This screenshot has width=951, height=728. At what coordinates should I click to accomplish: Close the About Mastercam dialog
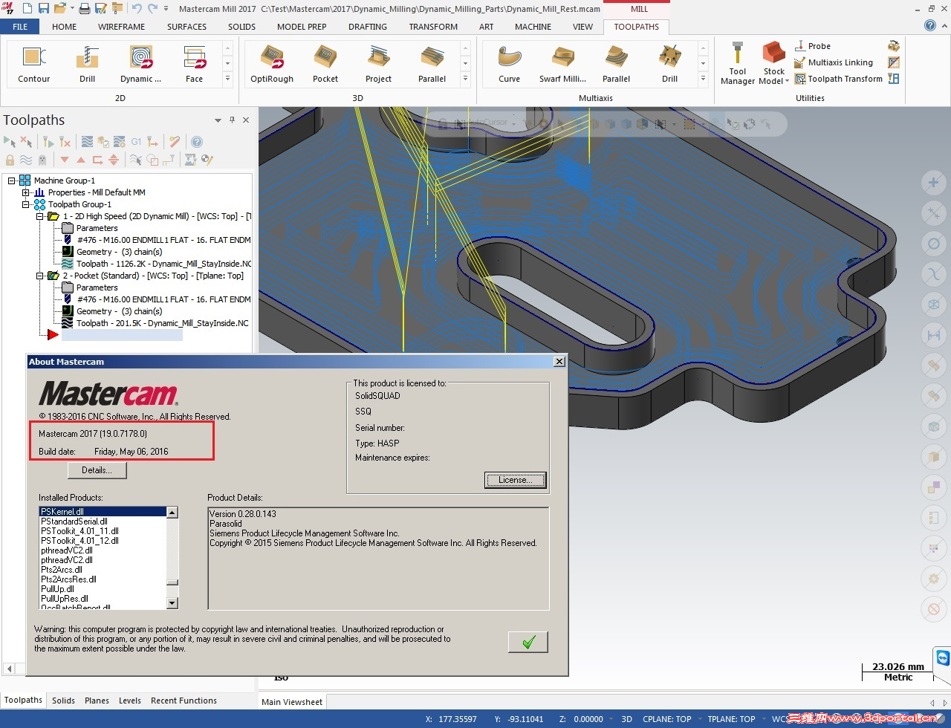point(559,362)
